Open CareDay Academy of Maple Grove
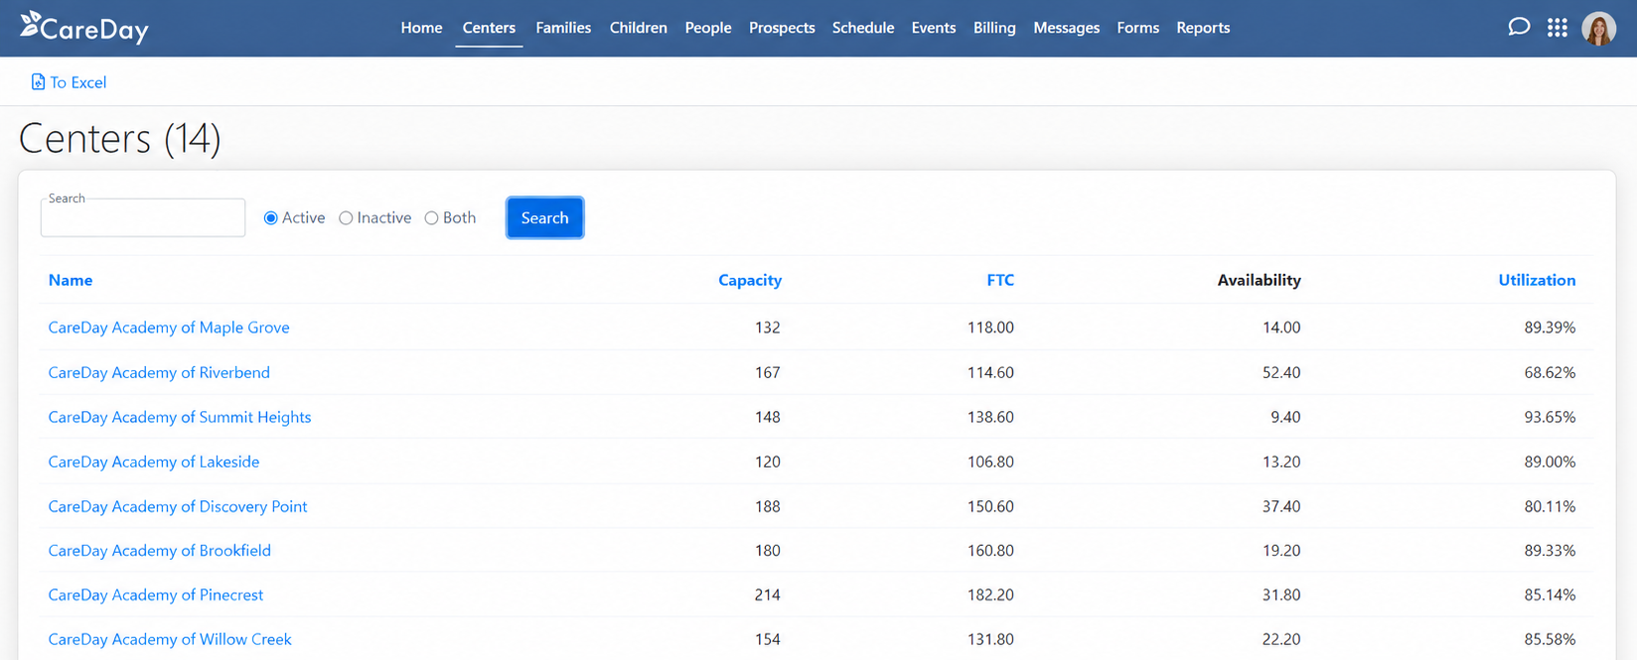The width and height of the screenshot is (1637, 660). point(169,328)
